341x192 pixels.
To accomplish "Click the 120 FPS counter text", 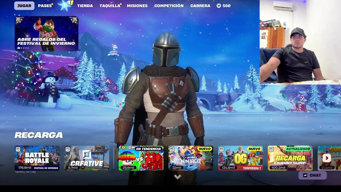I will pos(25,172).
